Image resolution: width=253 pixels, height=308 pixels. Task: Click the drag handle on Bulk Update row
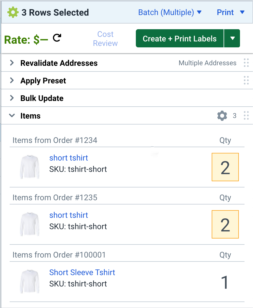click(246, 98)
